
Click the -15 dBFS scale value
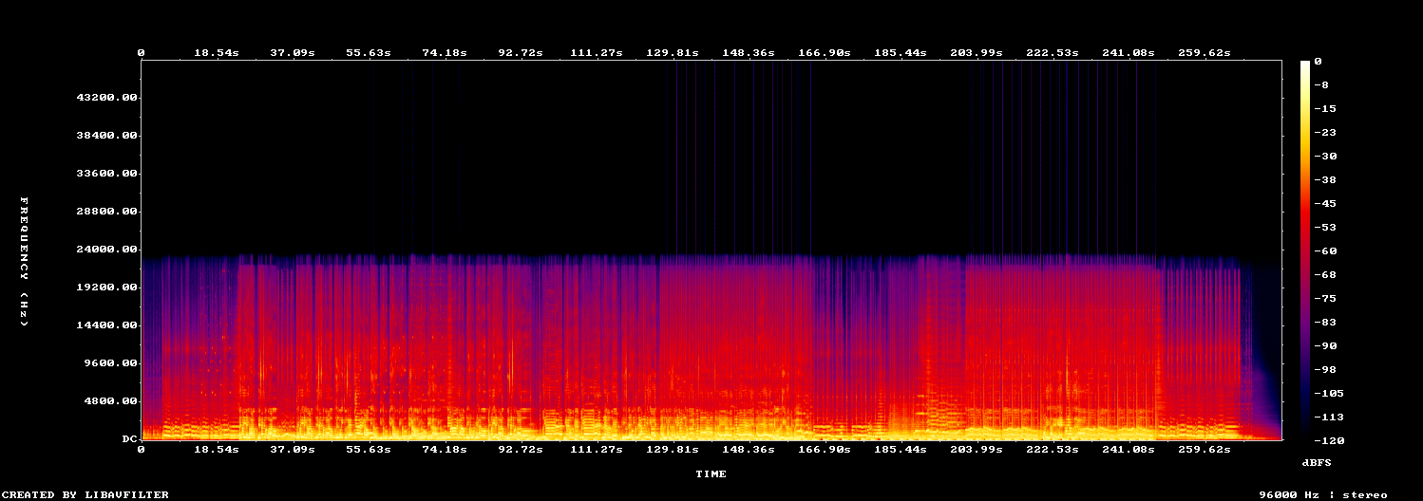click(x=1327, y=109)
